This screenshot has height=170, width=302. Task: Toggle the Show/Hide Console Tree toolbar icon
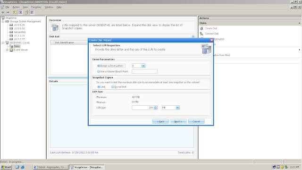click(20, 12)
